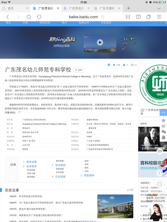Viewport: 167px width, 222px height.
Task: Open the browser hamburger menu
Action: coord(159,17)
